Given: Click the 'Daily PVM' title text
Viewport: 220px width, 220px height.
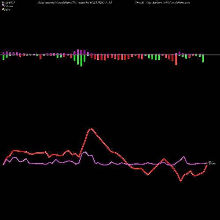Looking at the screenshot, I should pyautogui.click(x=8, y=3).
